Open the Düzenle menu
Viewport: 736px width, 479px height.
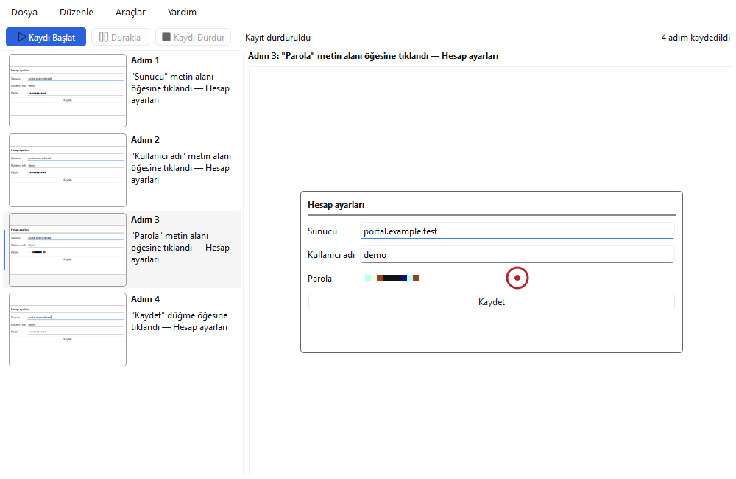[77, 13]
